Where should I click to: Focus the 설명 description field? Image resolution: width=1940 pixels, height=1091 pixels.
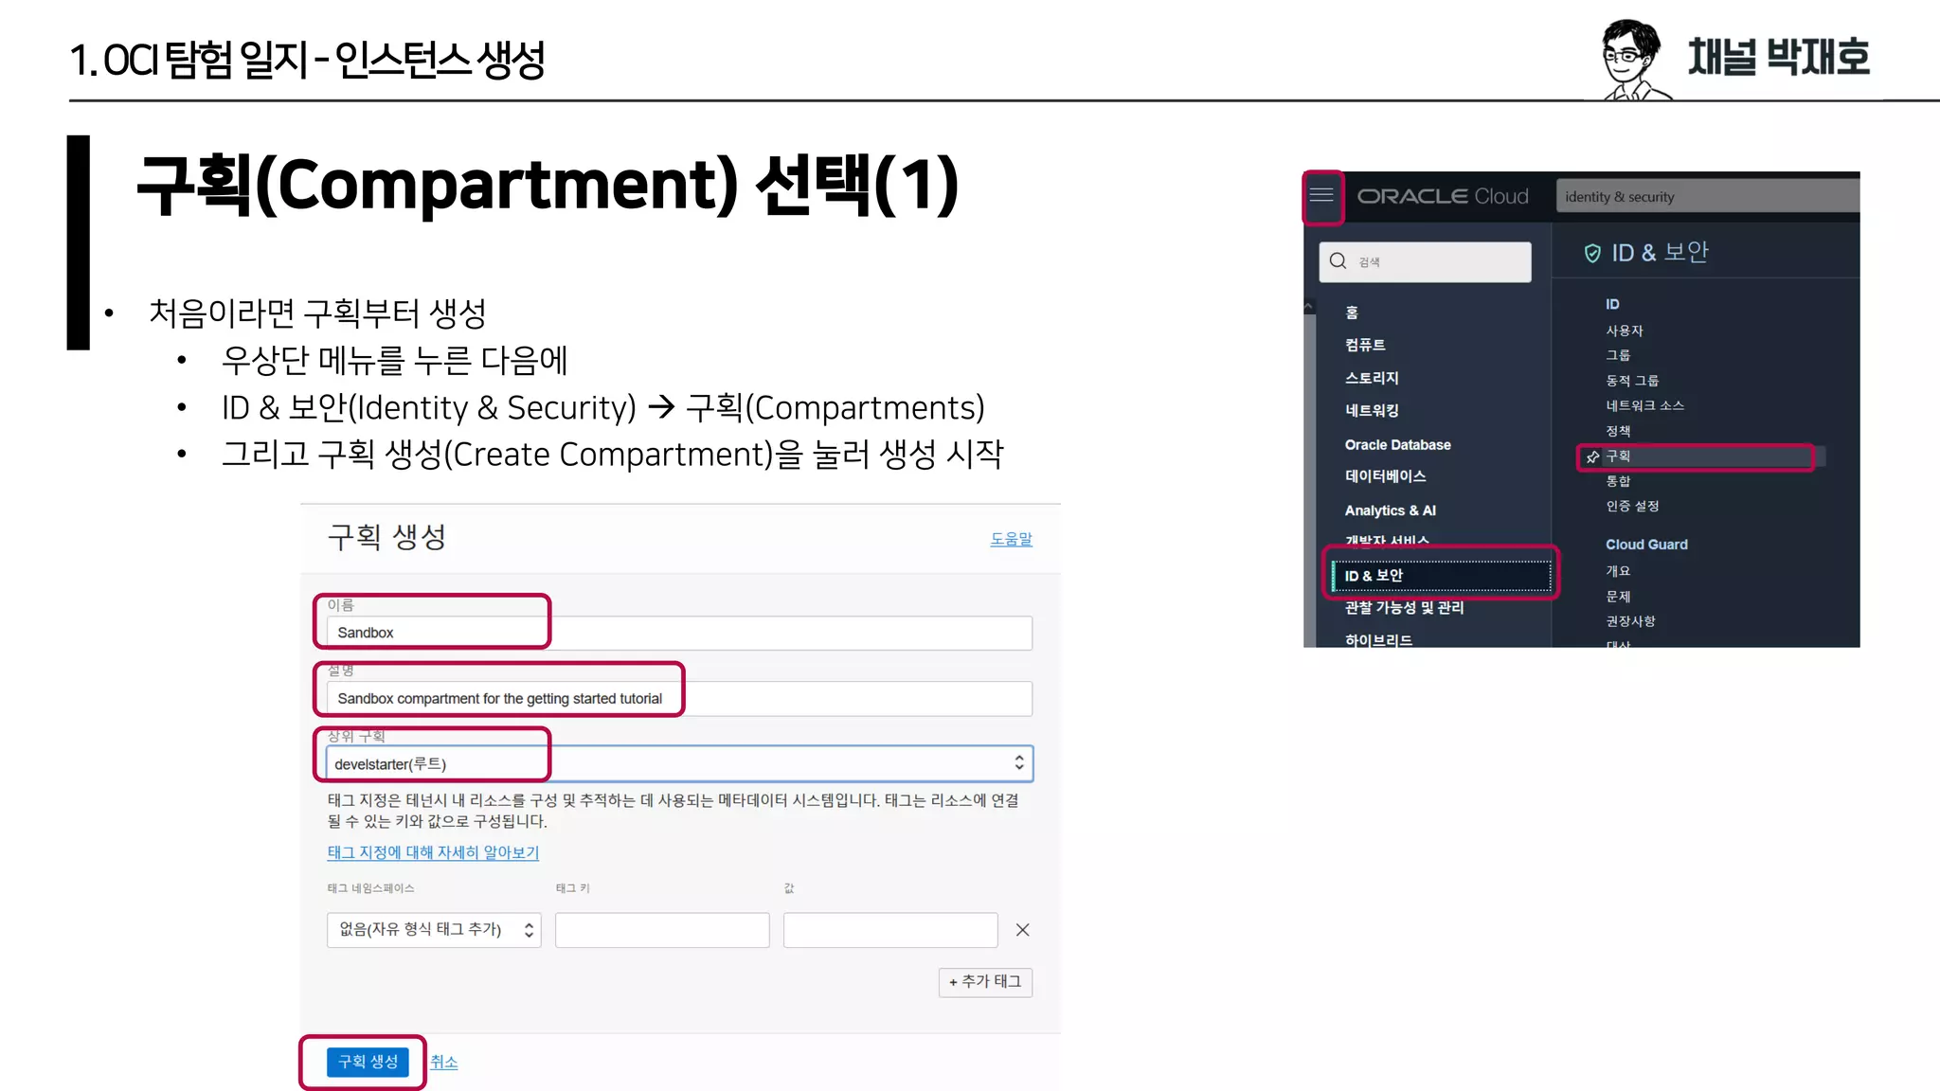pyautogui.click(x=679, y=698)
